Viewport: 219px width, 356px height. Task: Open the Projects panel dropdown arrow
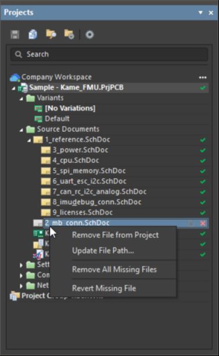pos(200,12)
